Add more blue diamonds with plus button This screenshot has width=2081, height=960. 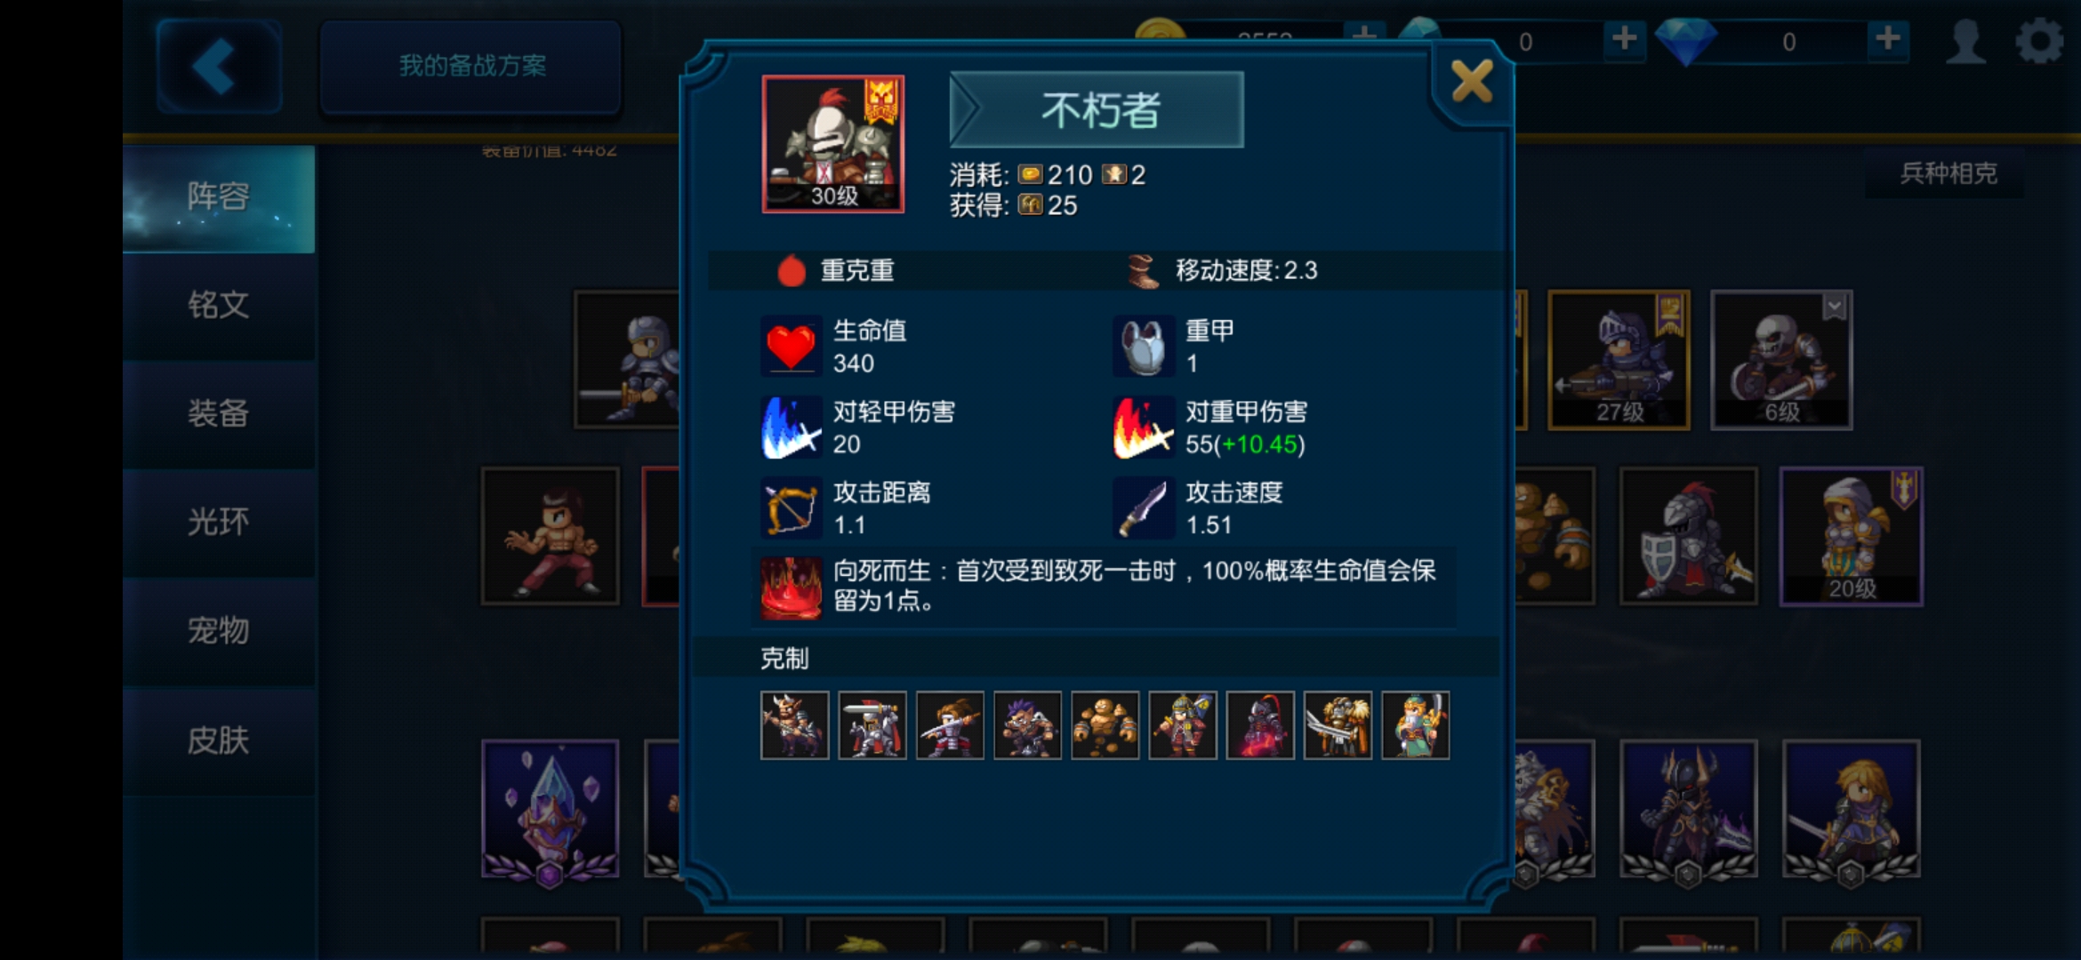1887,39
